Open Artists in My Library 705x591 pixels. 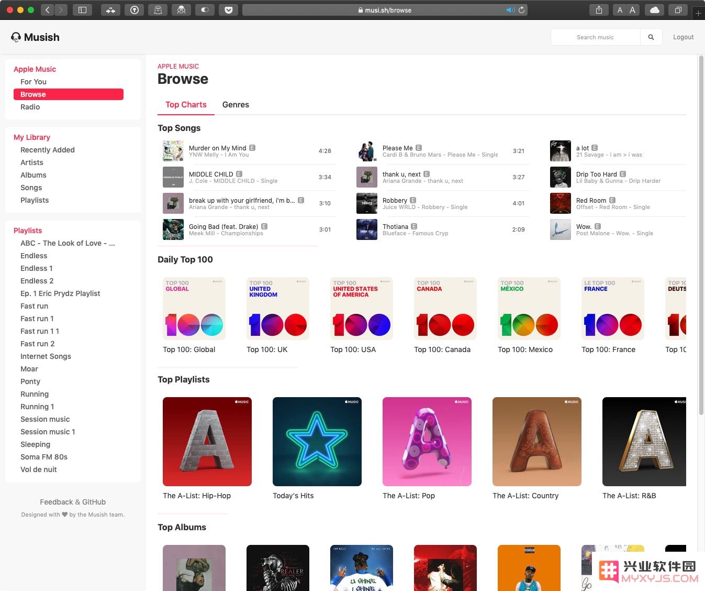click(x=32, y=162)
